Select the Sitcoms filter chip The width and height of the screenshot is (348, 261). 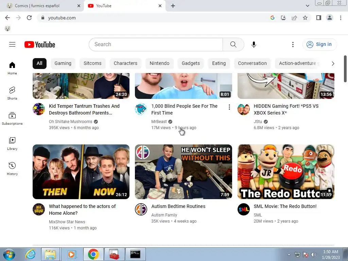(92, 64)
